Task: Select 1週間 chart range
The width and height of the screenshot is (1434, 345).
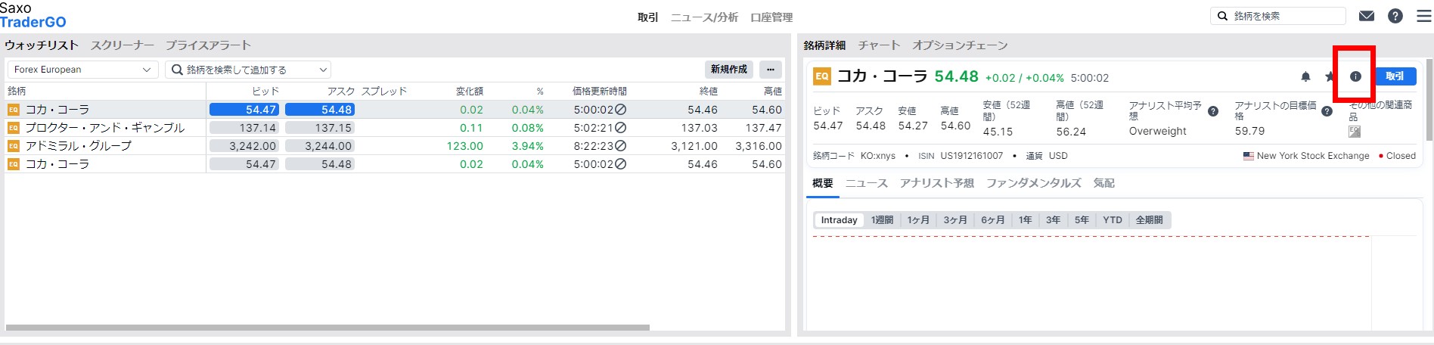Action: [x=882, y=220]
